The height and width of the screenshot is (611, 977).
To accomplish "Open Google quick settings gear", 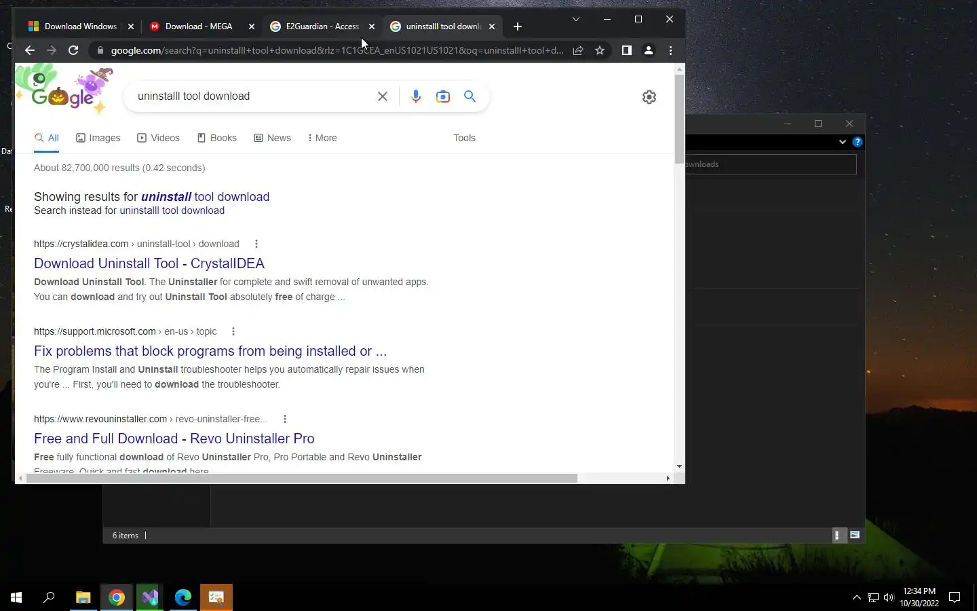I will (x=649, y=97).
